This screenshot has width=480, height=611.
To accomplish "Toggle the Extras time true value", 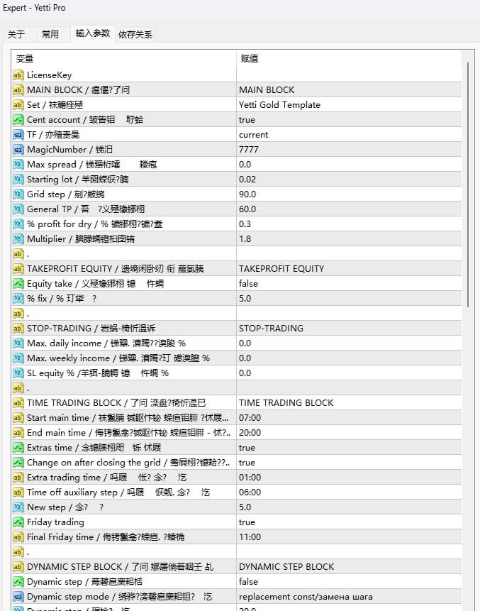I will click(349, 448).
